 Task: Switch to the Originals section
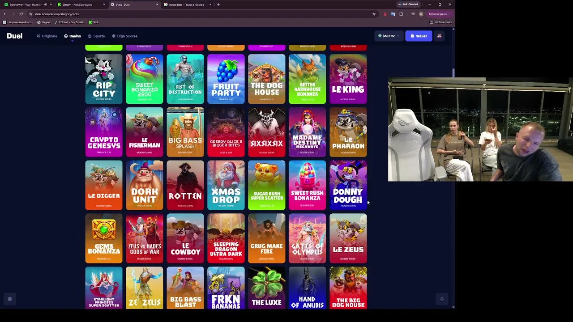[x=47, y=36]
